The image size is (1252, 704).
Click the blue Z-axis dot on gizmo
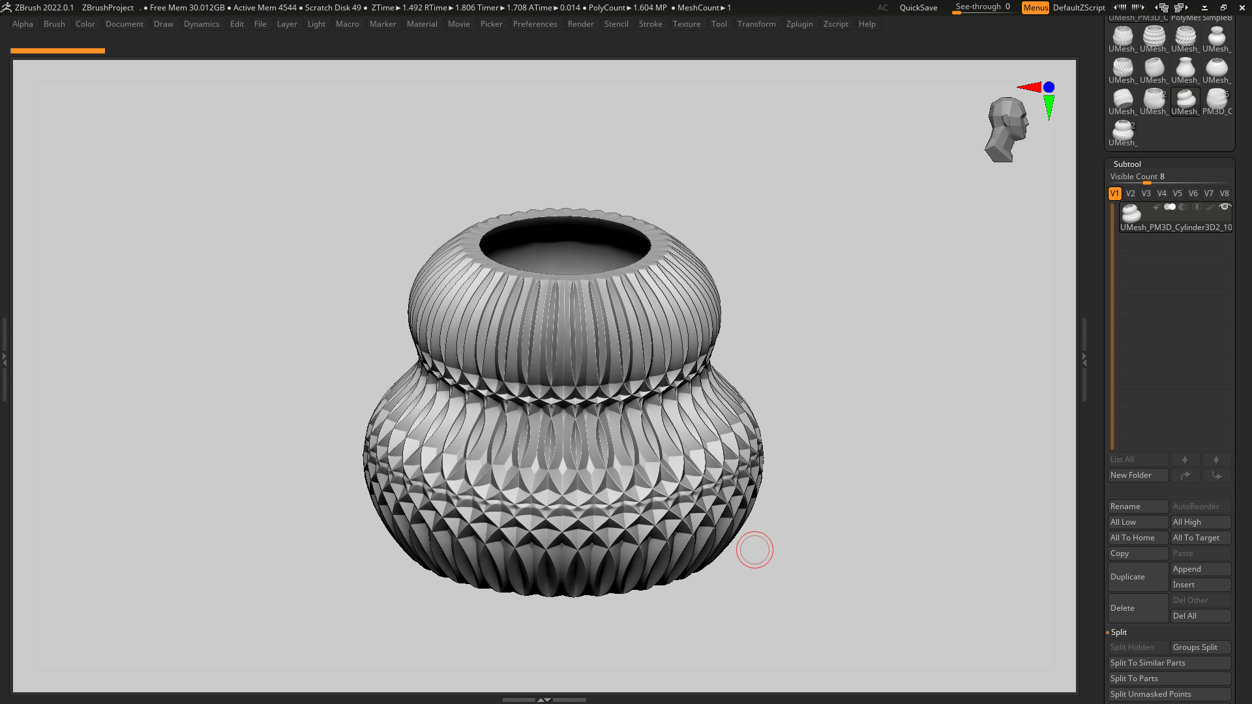(1049, 87)
